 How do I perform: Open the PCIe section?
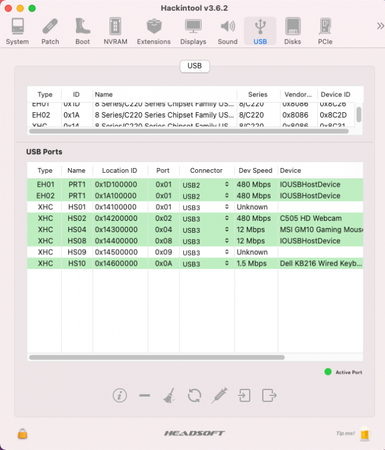(325, 31)
